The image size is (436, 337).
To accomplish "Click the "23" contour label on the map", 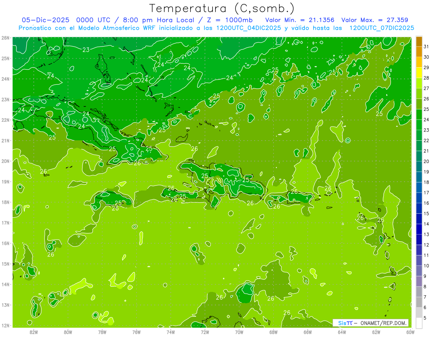I will coord(86,50).
